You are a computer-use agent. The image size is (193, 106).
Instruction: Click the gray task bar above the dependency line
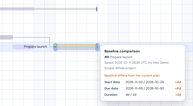(x=6, y=37)
